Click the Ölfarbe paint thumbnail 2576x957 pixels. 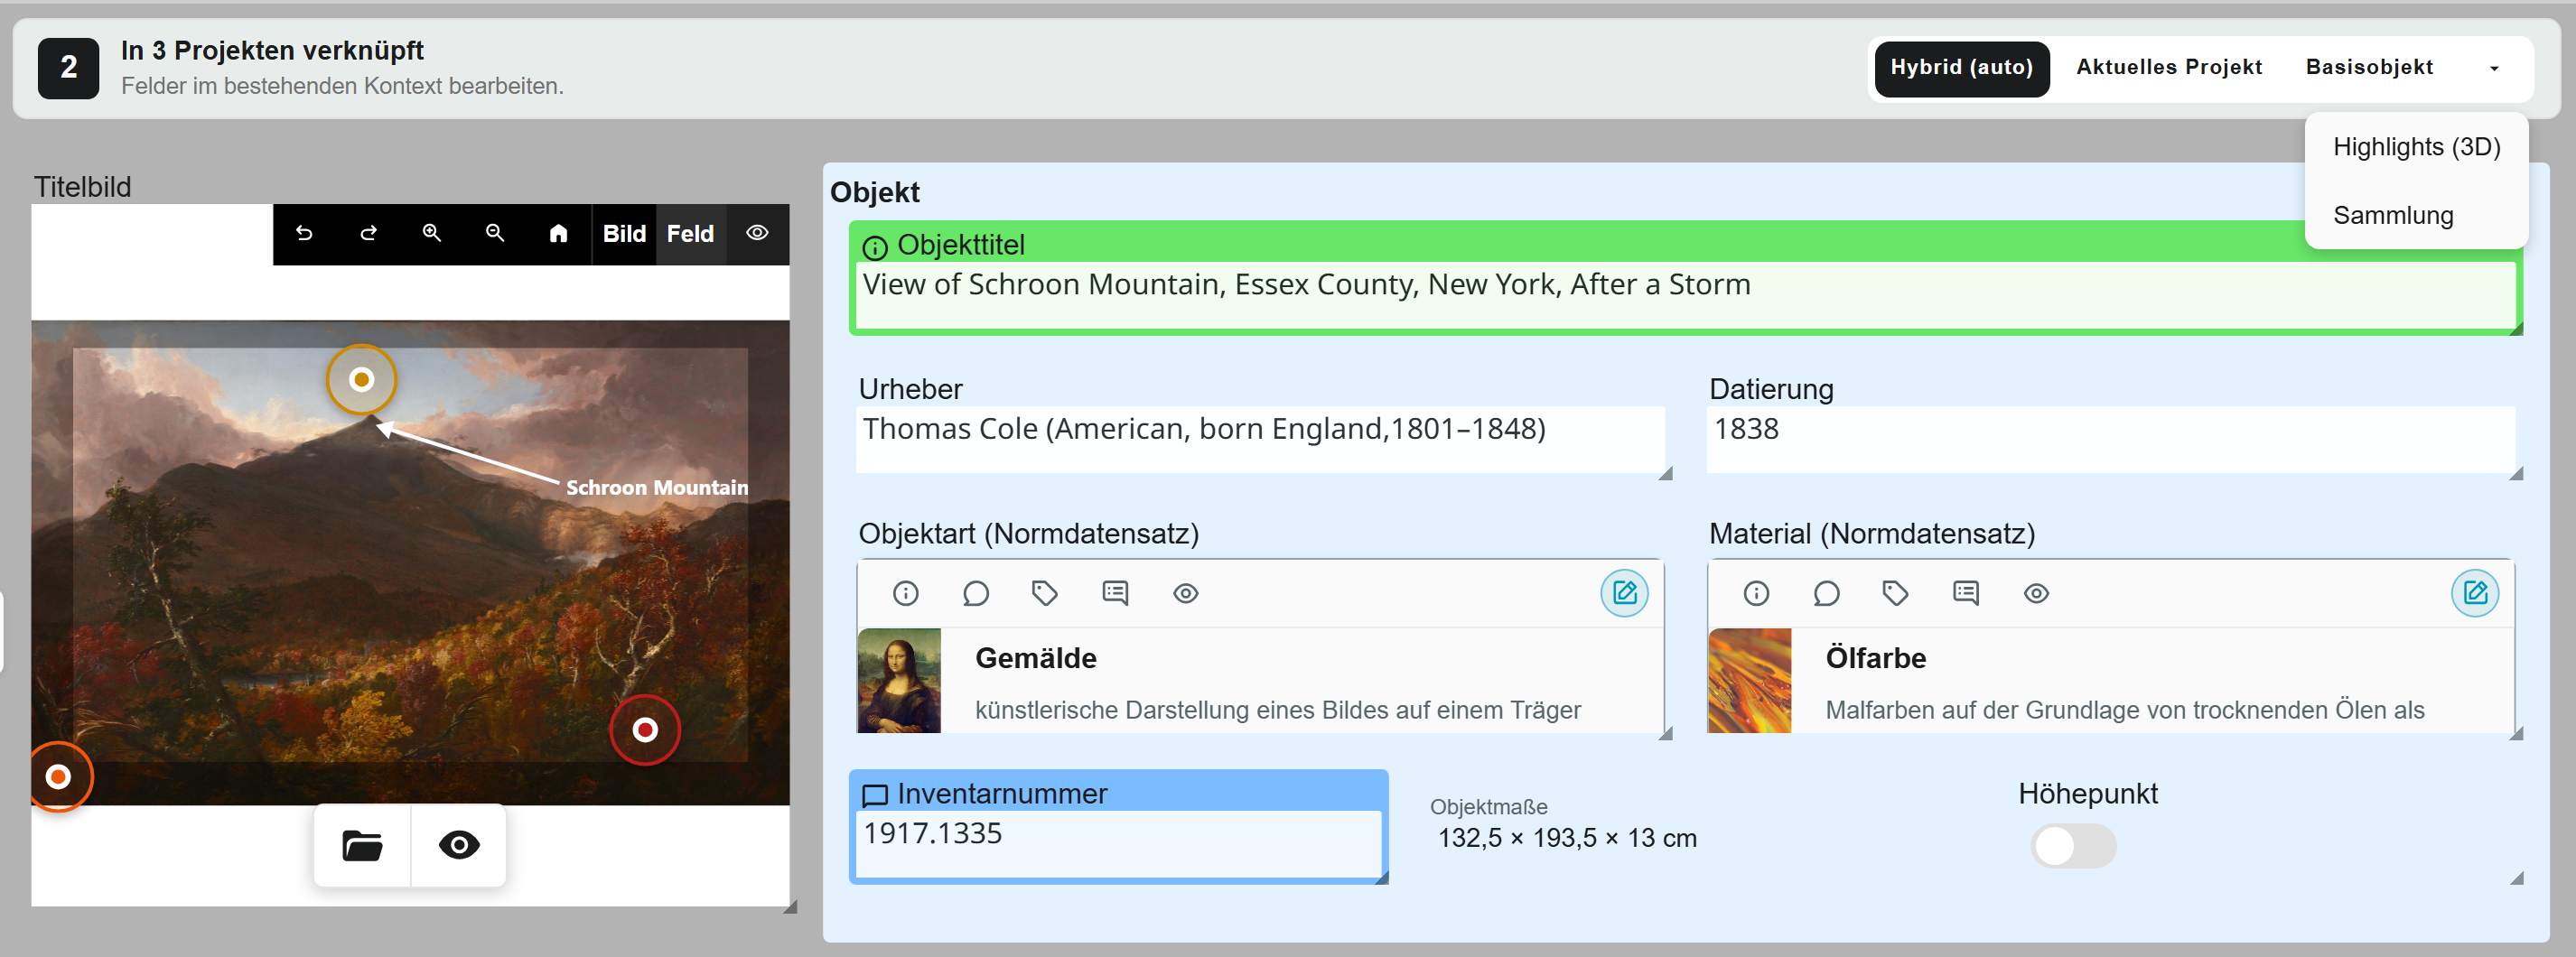1749,680
